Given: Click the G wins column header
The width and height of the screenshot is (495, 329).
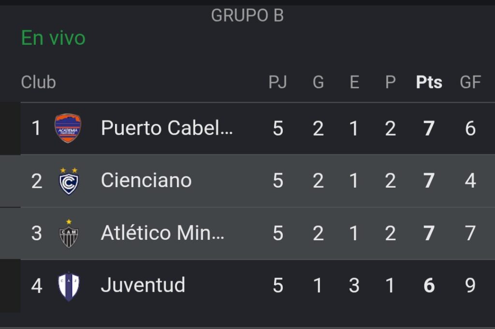Looking at the screenshot, I should click(x=318, y=82).
